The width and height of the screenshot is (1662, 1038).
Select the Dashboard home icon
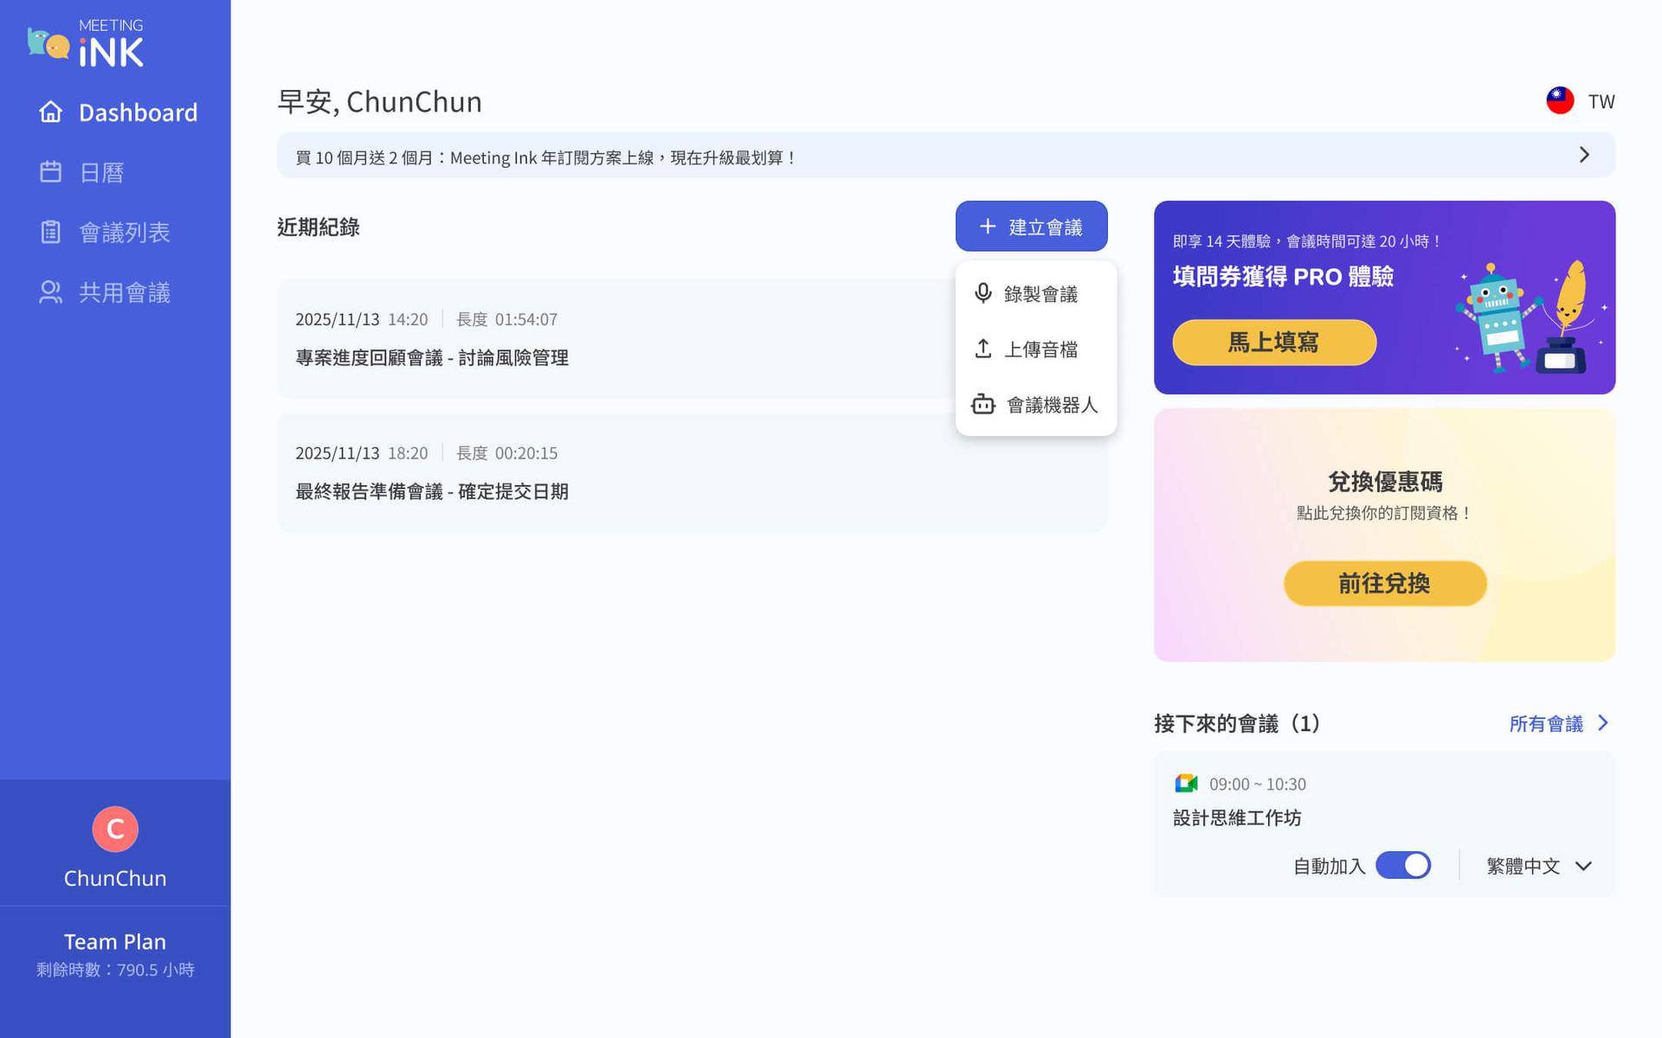point(51,112)
